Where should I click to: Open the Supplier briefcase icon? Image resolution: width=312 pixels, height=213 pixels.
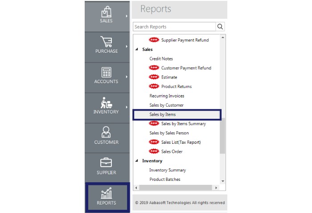point(106,163)
